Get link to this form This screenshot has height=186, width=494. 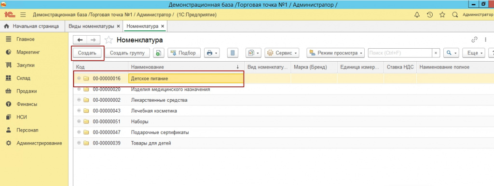474,40
